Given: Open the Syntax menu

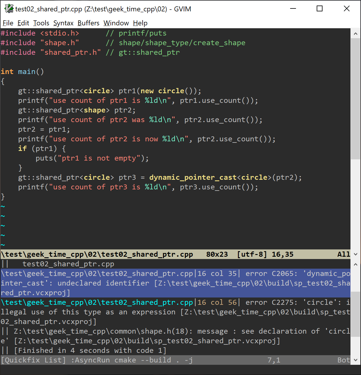Looking at the screenshot, I should [63, 23].
